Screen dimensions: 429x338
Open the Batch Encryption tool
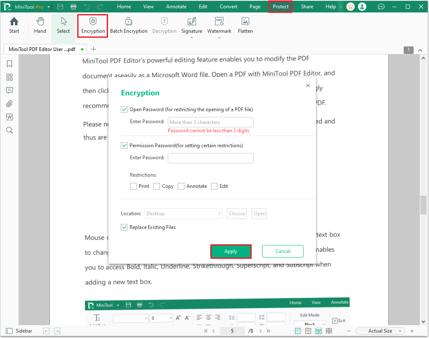(128, 22)
